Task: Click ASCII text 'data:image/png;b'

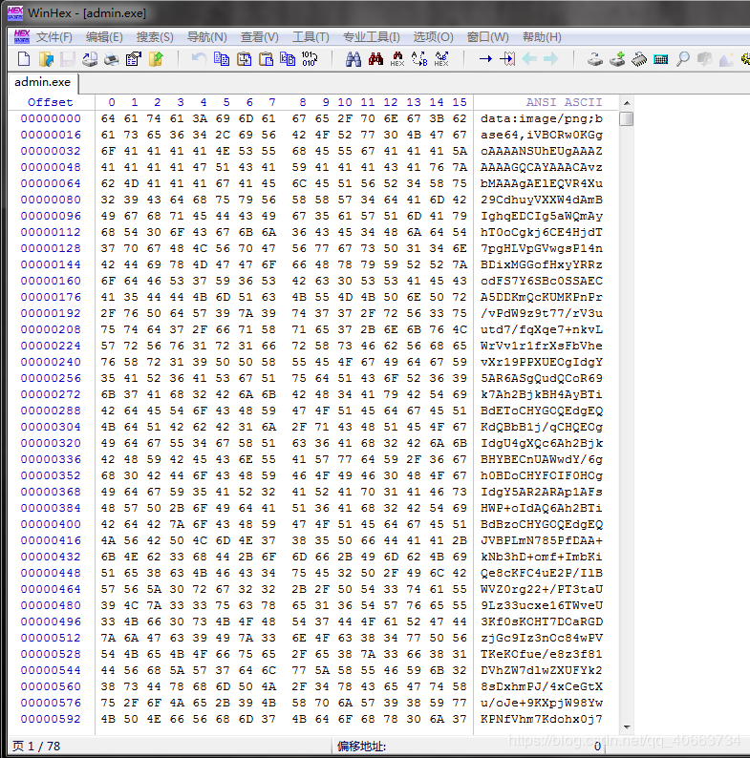Action: [542, 119]
